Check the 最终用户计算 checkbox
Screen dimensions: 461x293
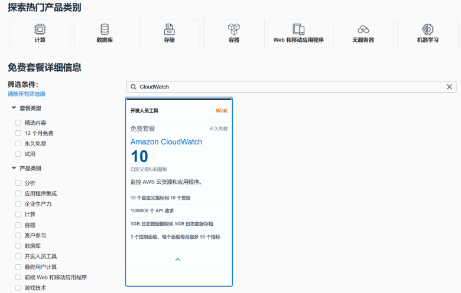[x=18, y=267]
